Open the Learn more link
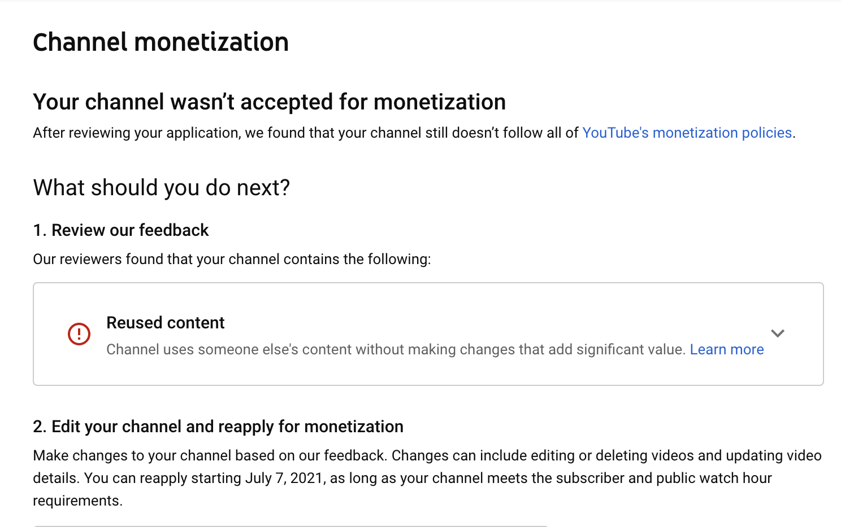 click(x=727, y=349)
